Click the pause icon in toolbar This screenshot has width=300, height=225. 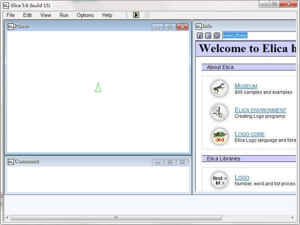coord(147,15)
